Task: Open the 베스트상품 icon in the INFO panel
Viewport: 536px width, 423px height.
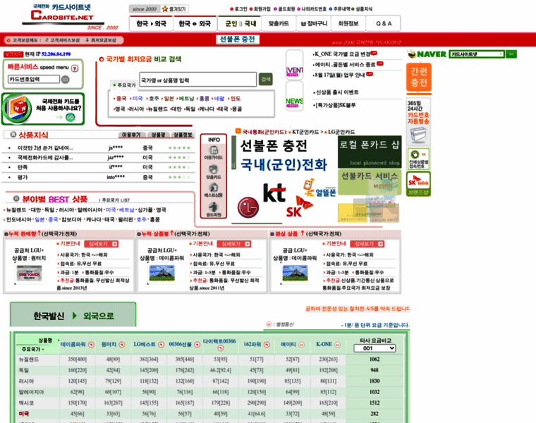Action: (x=214, y=190)
